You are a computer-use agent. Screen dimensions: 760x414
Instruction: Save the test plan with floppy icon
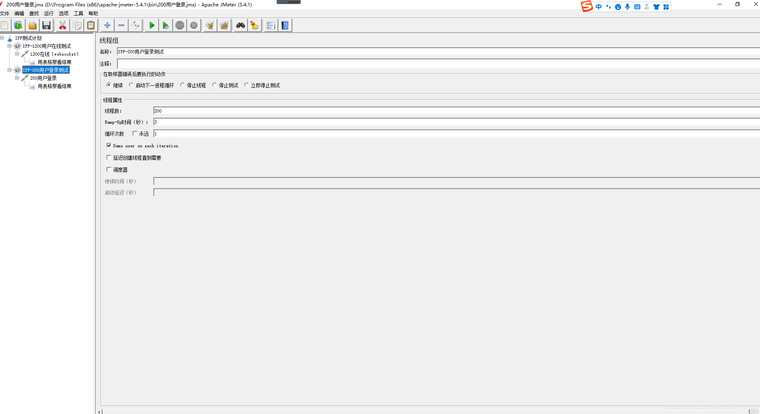(46, 25)
